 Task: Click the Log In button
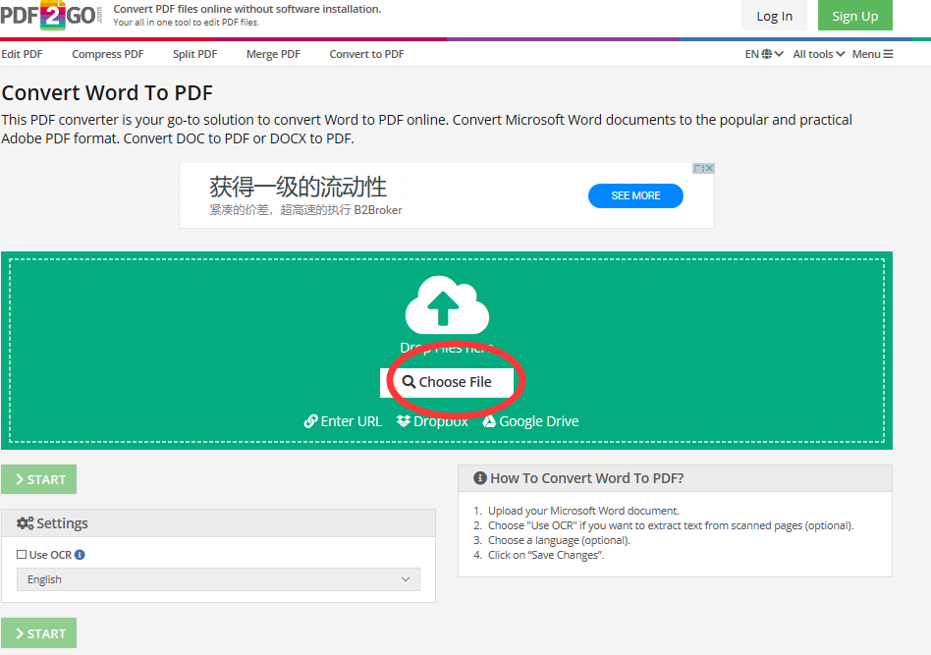pyautogui.click(x=774, y=16)
